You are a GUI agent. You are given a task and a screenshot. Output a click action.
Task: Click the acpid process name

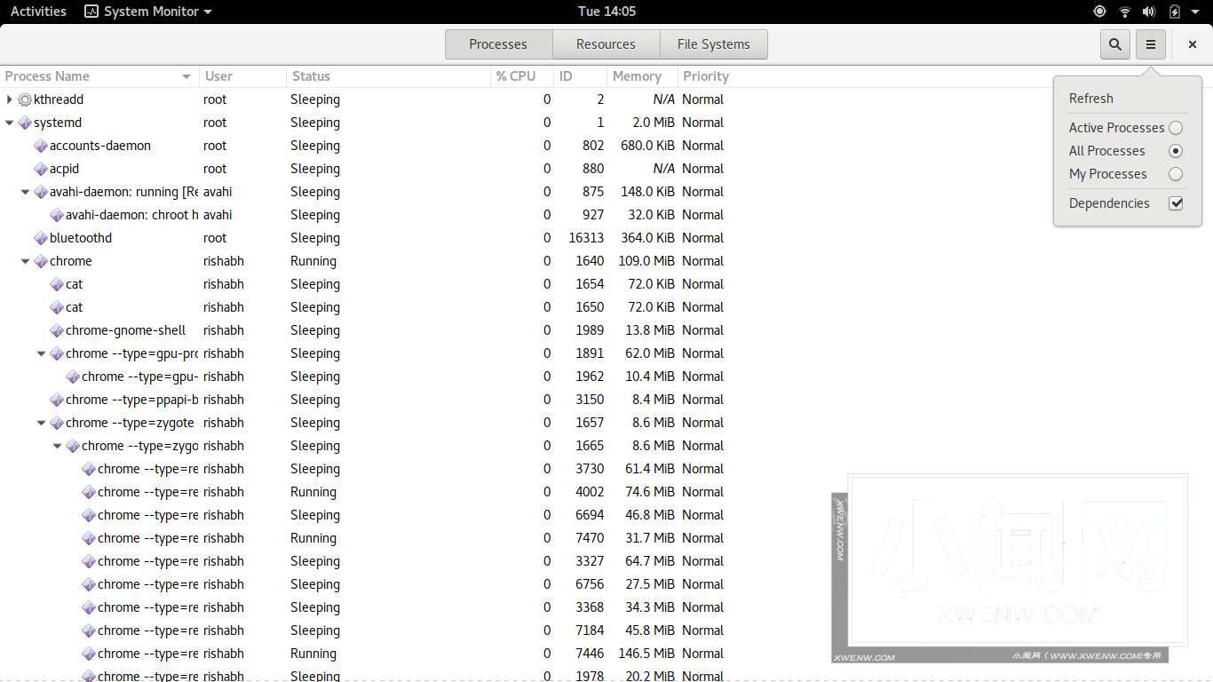tap(65, 169)
